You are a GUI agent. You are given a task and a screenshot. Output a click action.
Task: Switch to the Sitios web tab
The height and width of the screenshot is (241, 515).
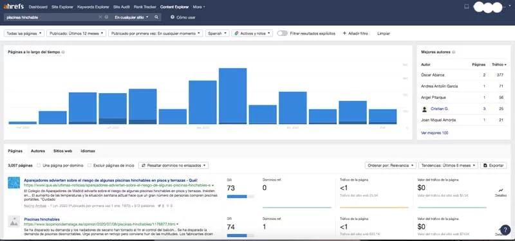pos(62,151)
